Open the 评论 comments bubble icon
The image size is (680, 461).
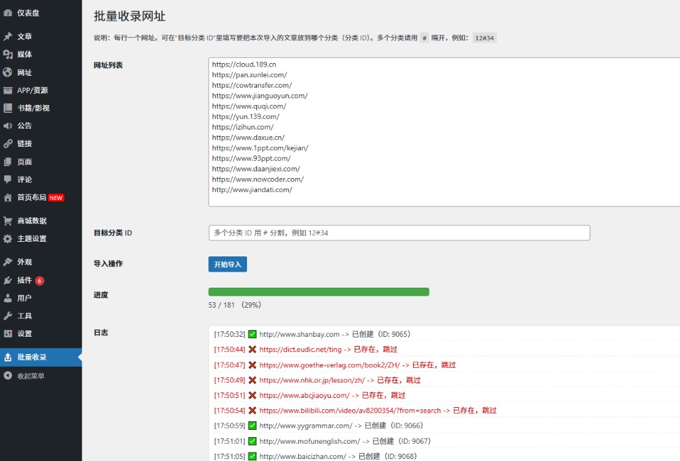click(9, 179)
